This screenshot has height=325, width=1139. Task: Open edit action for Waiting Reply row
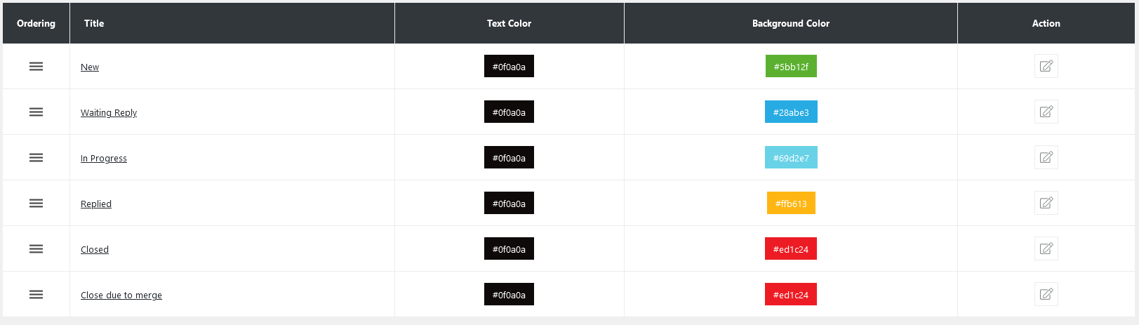pyautogui.click(x=1046, y=112)
